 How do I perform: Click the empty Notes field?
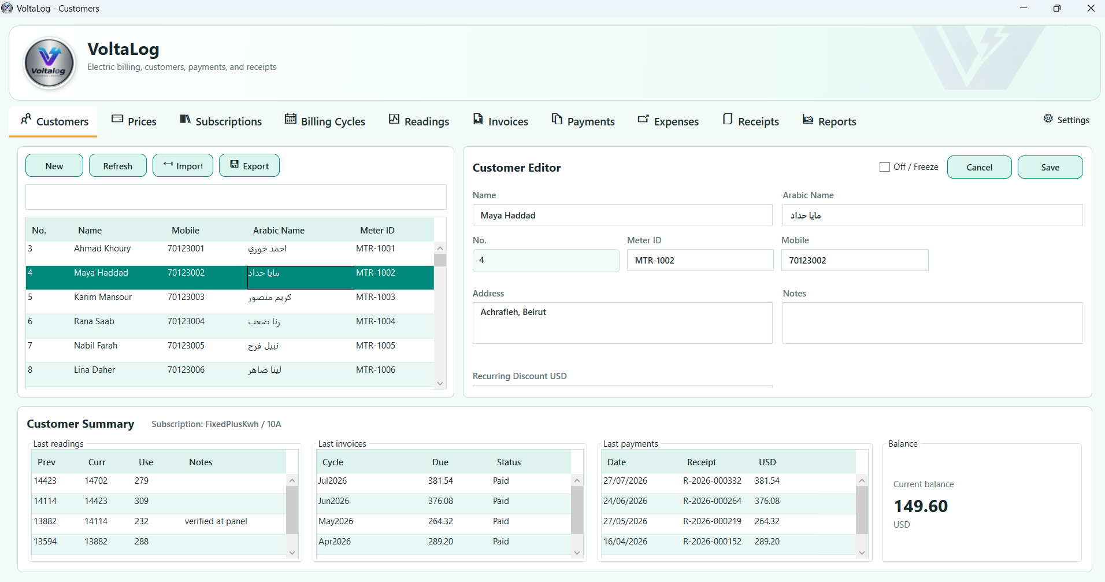click(933, 323)
